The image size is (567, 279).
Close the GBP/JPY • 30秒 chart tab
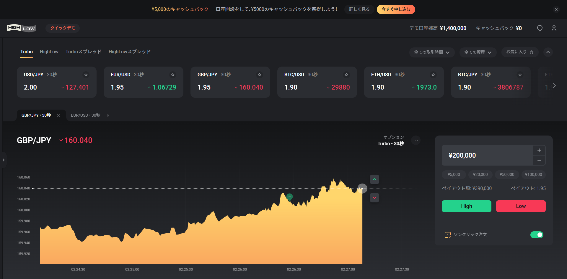[x=58, y=115]
